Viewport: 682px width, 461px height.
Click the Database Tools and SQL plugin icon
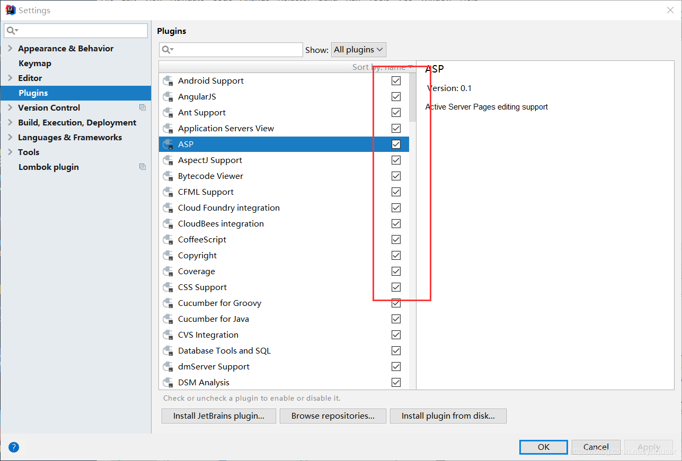[x=169, y=351]
